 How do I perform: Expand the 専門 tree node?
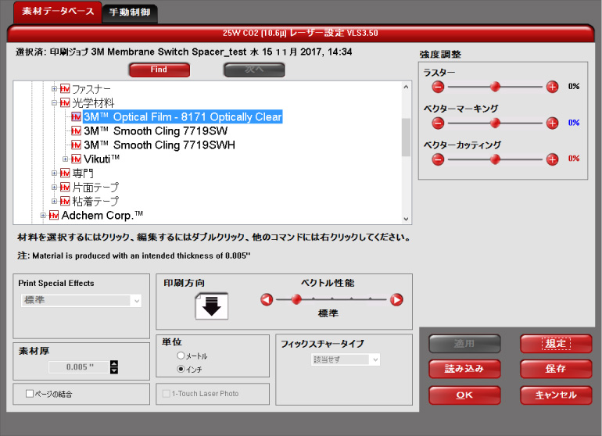coord(54,173)
